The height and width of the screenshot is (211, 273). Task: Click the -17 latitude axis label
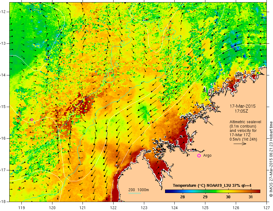point(3,170)
